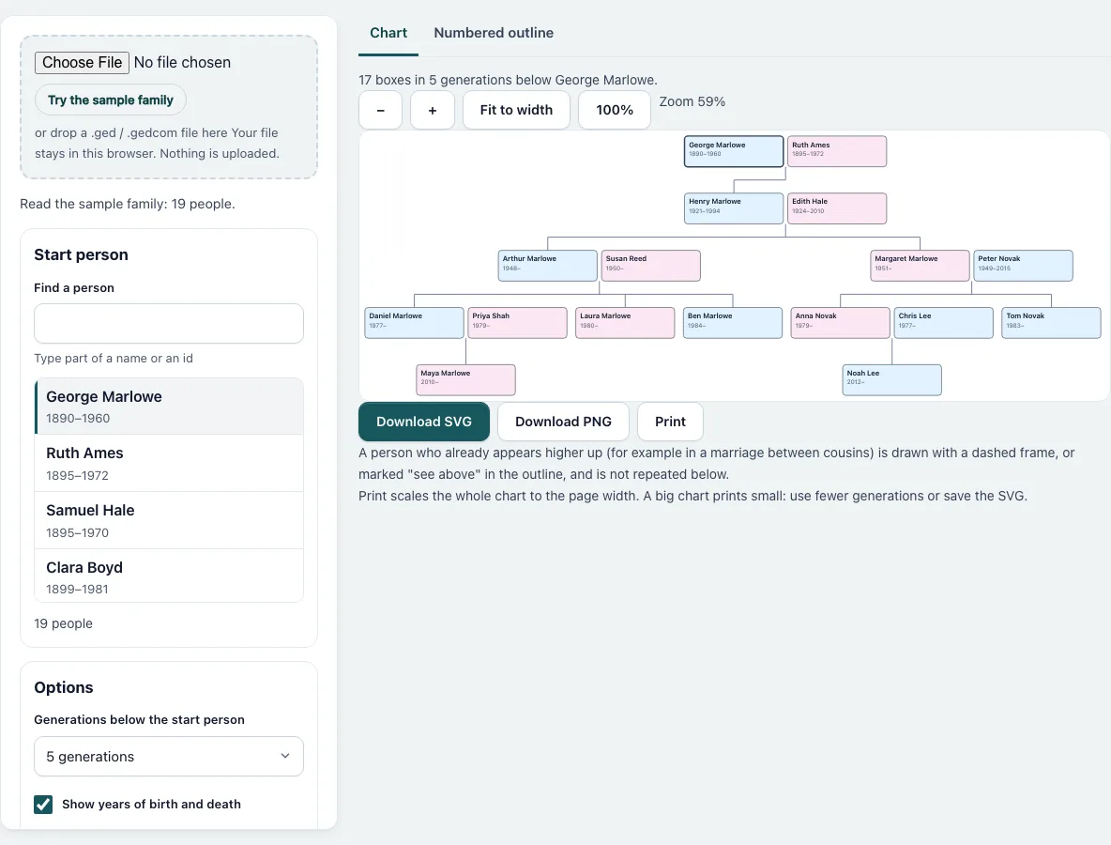The width and height of the screenshot is (1111, 845).
Task: Click "Read the sample family: 19 people." status
Action: [x=128, y=204]
